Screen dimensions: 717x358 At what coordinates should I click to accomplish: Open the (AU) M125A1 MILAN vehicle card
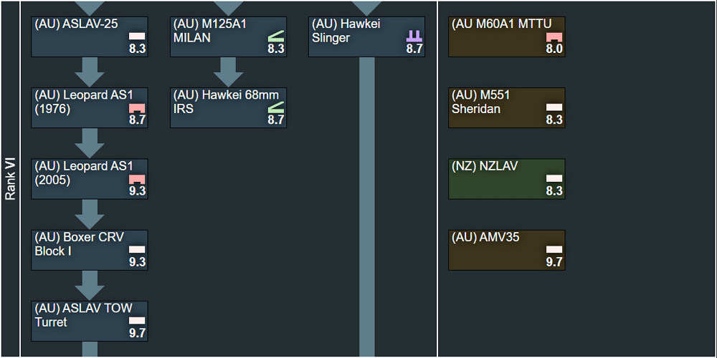(x=229, y=37)
